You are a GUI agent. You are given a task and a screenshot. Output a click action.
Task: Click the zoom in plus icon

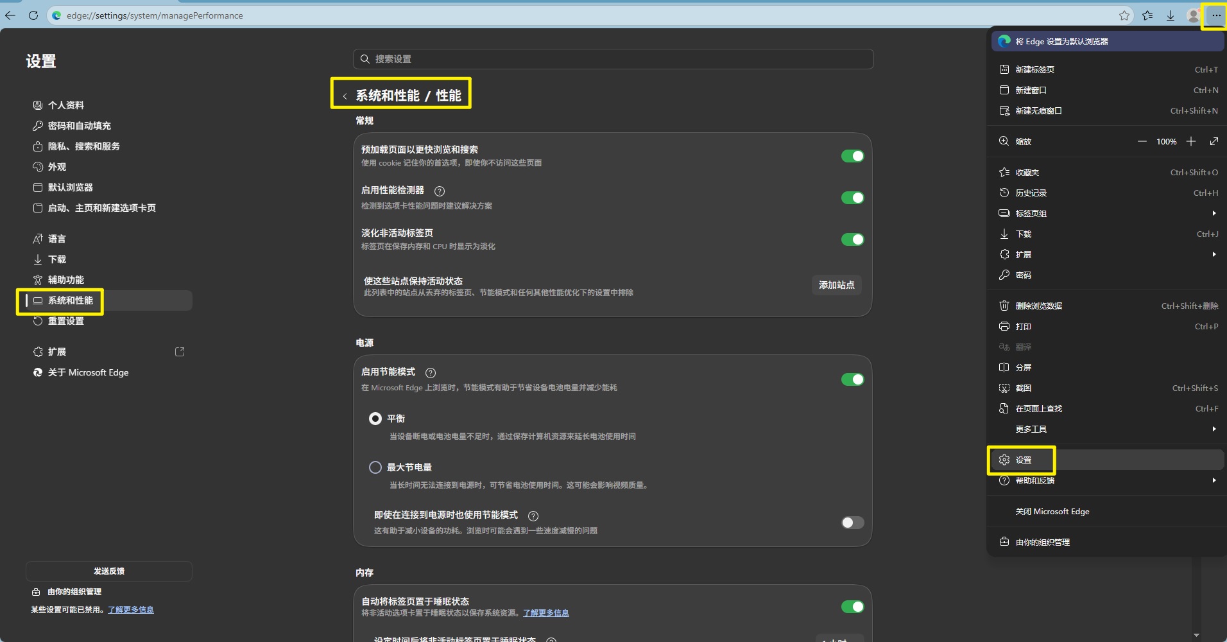point(1191,141)
